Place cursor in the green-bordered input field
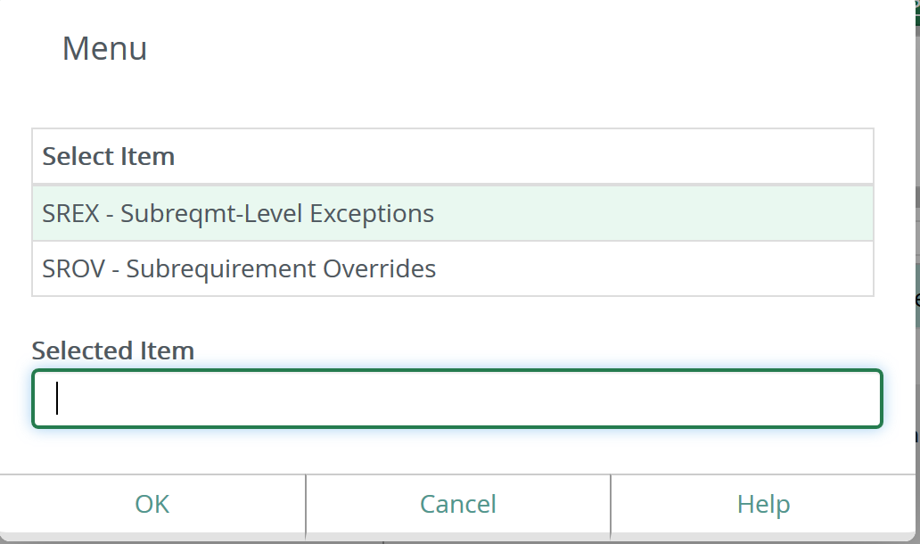Screen dimensions: 920x544 (457, 399)
